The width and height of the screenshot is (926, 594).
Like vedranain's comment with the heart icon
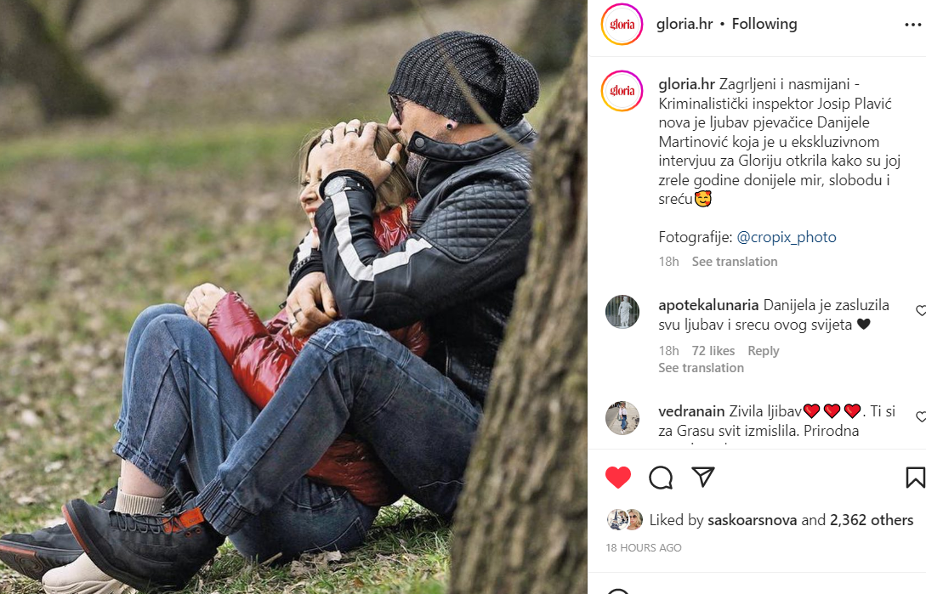click(921, 416)
